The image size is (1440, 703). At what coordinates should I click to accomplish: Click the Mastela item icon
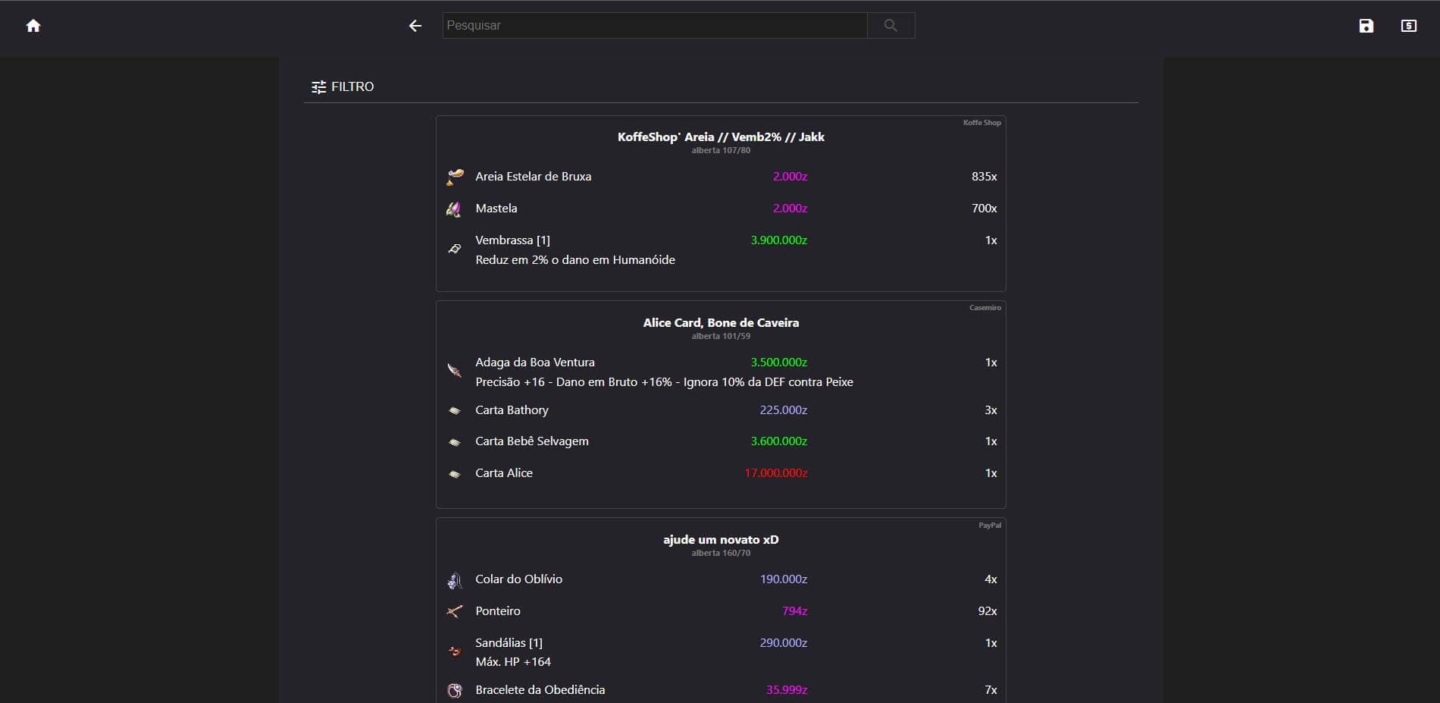pos(455,209)
